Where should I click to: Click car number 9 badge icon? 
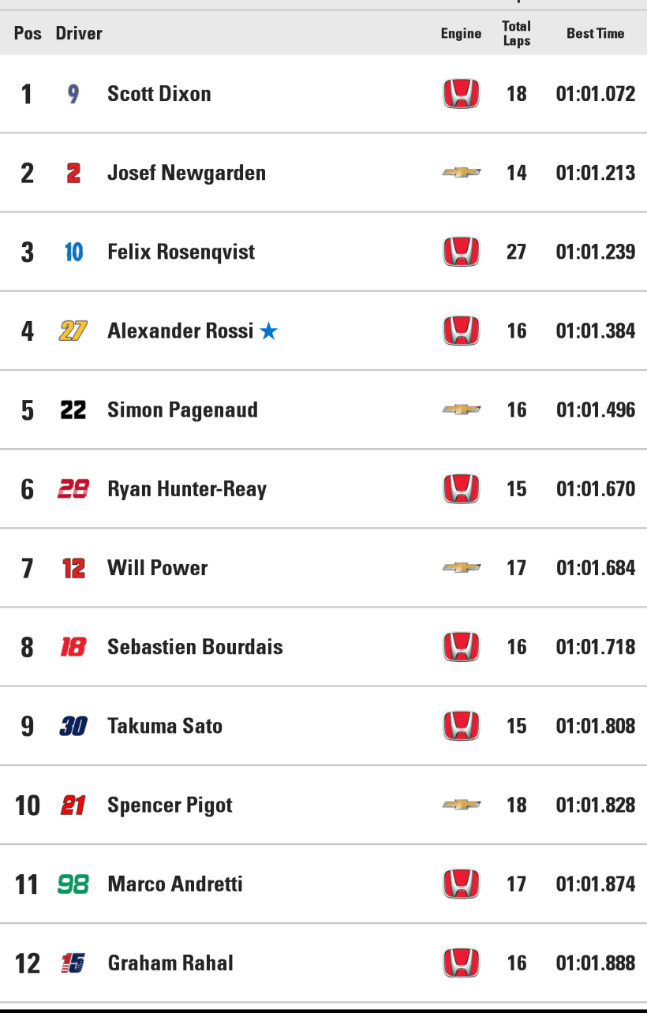(73, 94)
